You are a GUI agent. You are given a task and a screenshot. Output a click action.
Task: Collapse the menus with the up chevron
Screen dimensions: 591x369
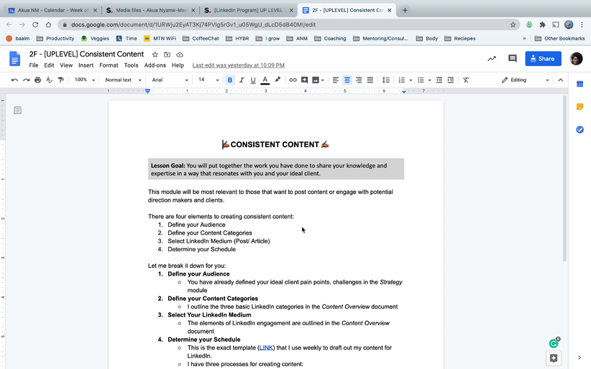pyautogui.click(x=561, y=80)
